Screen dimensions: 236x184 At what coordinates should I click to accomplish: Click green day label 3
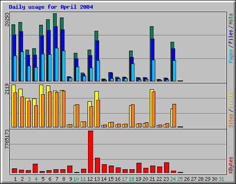point(29,179)
